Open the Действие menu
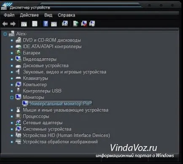The image size is (183, 164). [29, 15]
